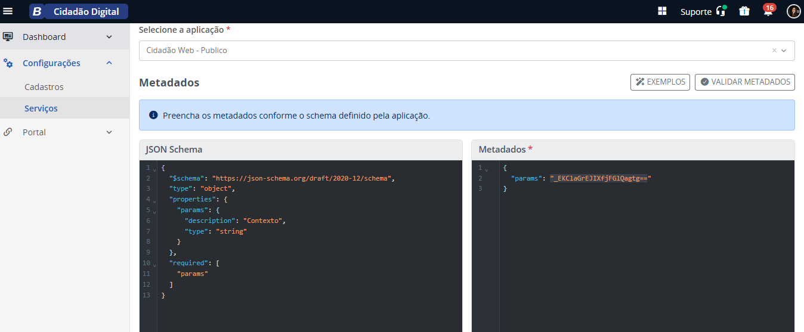The height and width of the screenshot is (332, 804).
Task: Open the Cadastros submenu item
Action: pos(64,87)
